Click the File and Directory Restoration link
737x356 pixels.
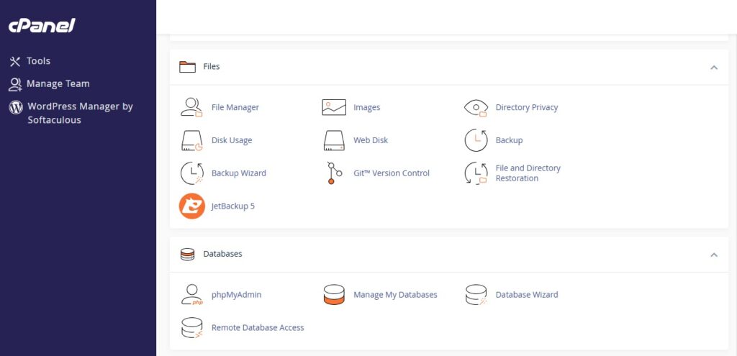(x=528, y=173)
